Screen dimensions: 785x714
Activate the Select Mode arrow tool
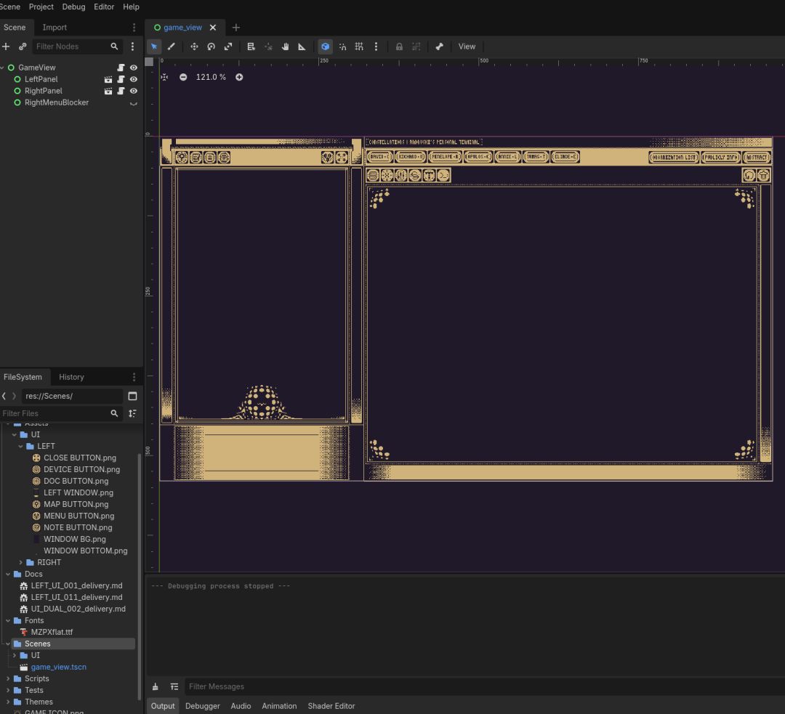point(154,46)
